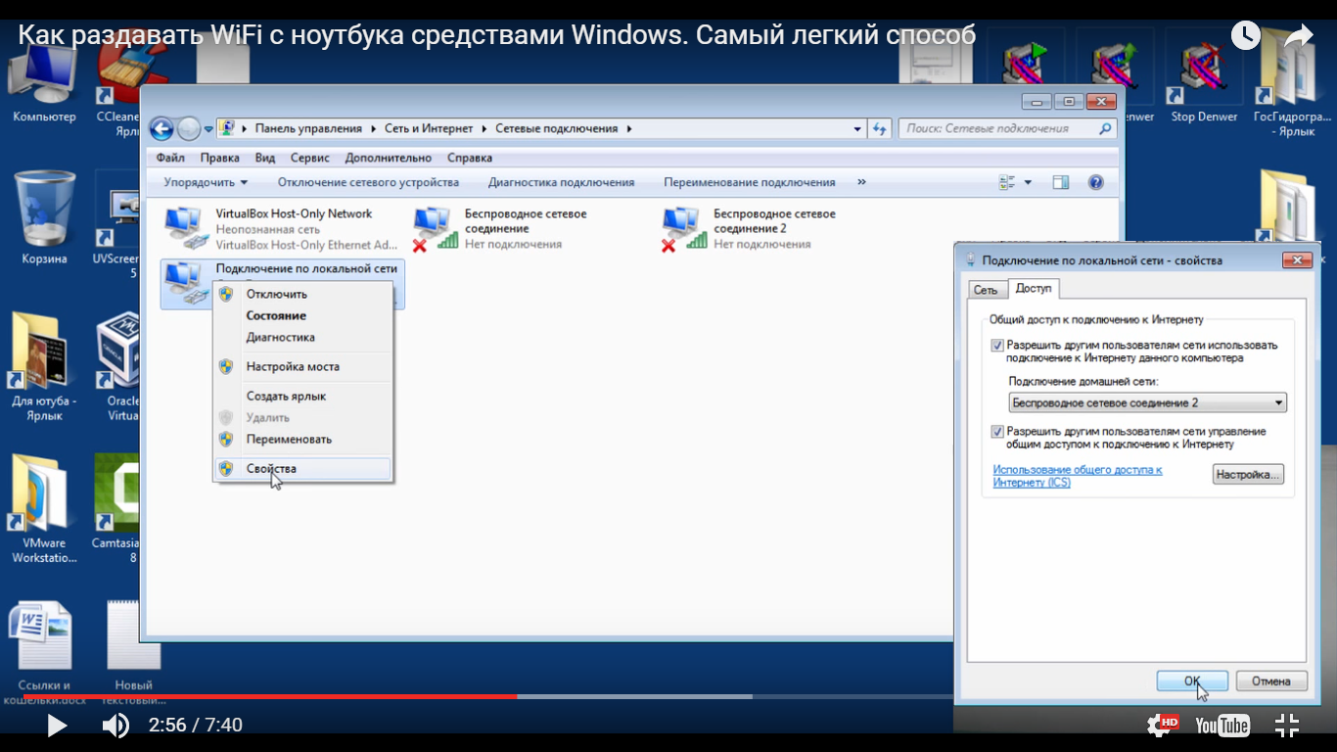Screen dimensions: 1337x752
Task: Click the refresh button beside the address bar
Action: [879, 128]
